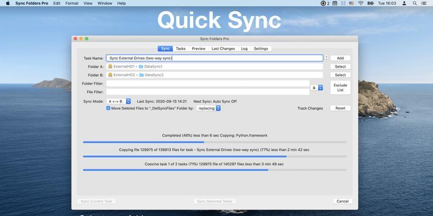Screen dimensions: 433x216
Task: Click Select for Folder A
Action: tap(340, 66)
